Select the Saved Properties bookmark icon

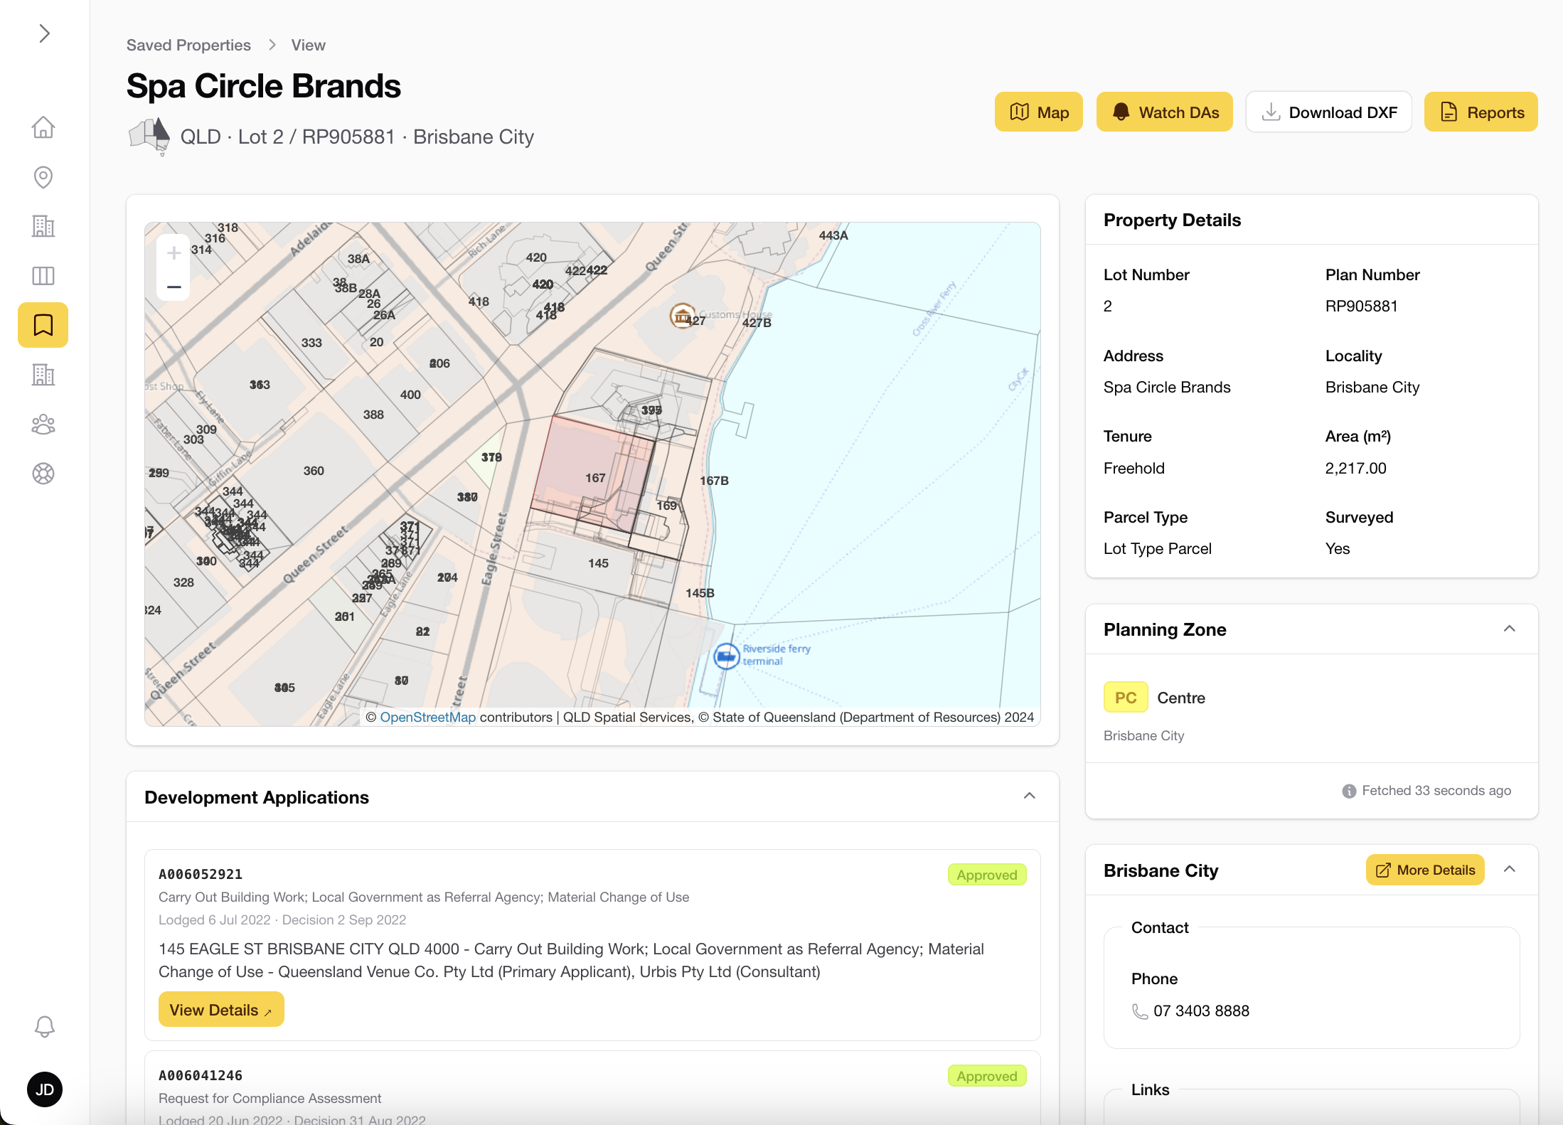(43, 325)
